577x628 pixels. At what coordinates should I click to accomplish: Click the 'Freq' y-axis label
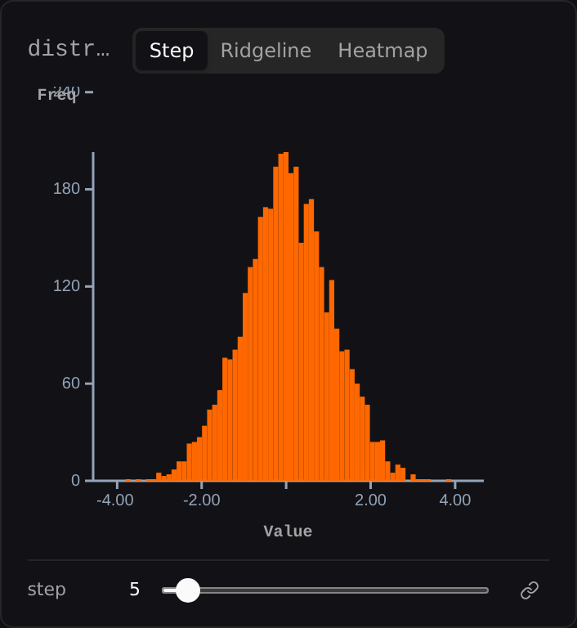point(56,95)
